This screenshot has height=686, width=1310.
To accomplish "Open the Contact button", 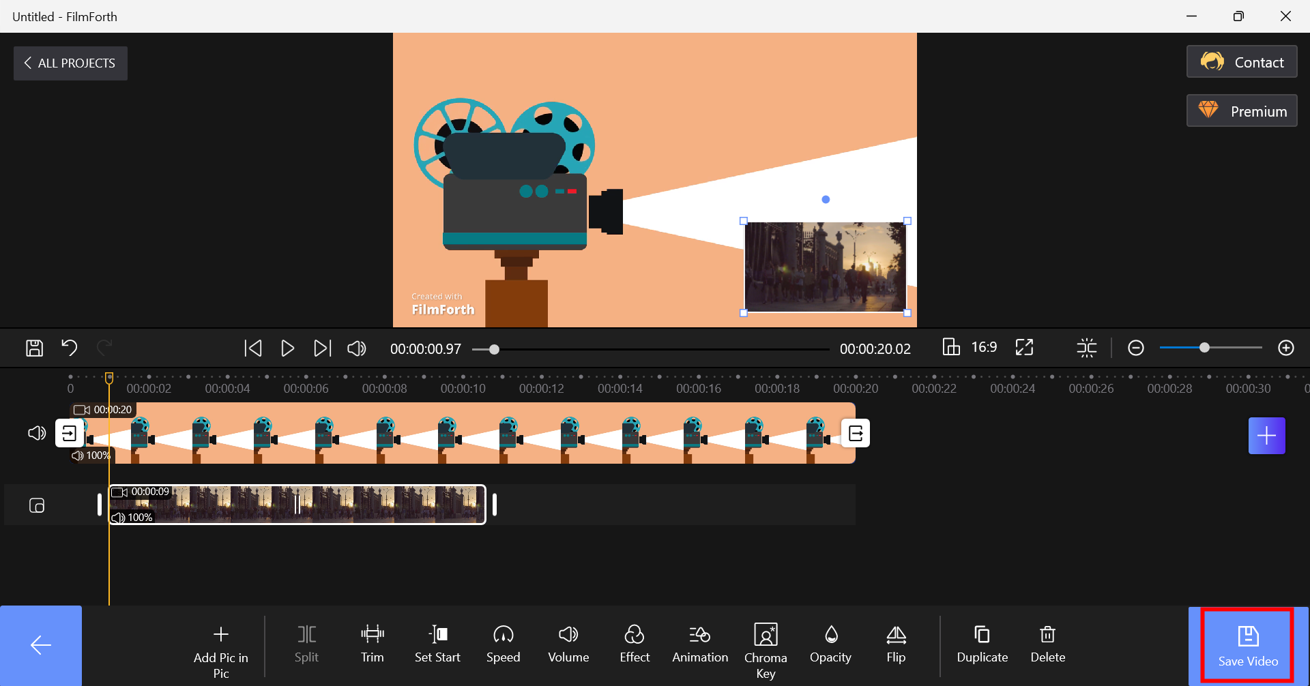I will coord(1242,62).
